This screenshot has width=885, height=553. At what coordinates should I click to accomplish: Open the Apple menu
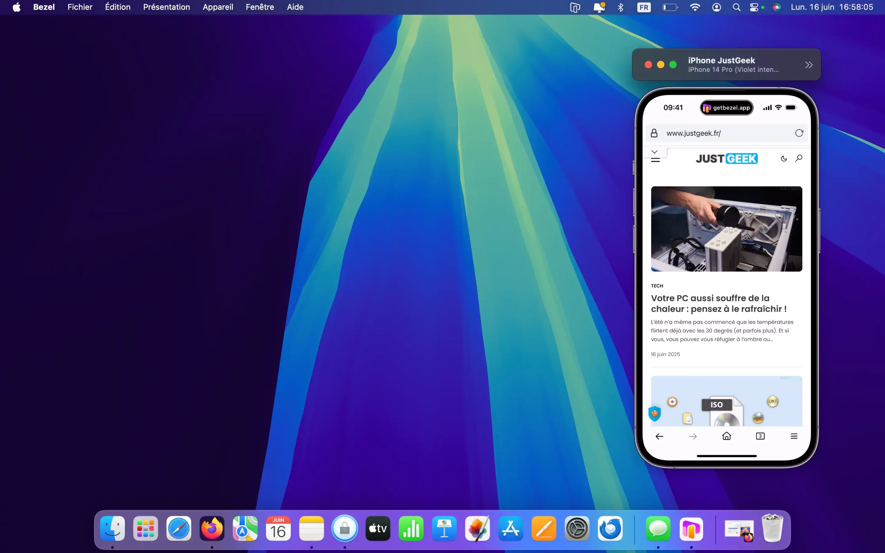(x=17, y=7)
